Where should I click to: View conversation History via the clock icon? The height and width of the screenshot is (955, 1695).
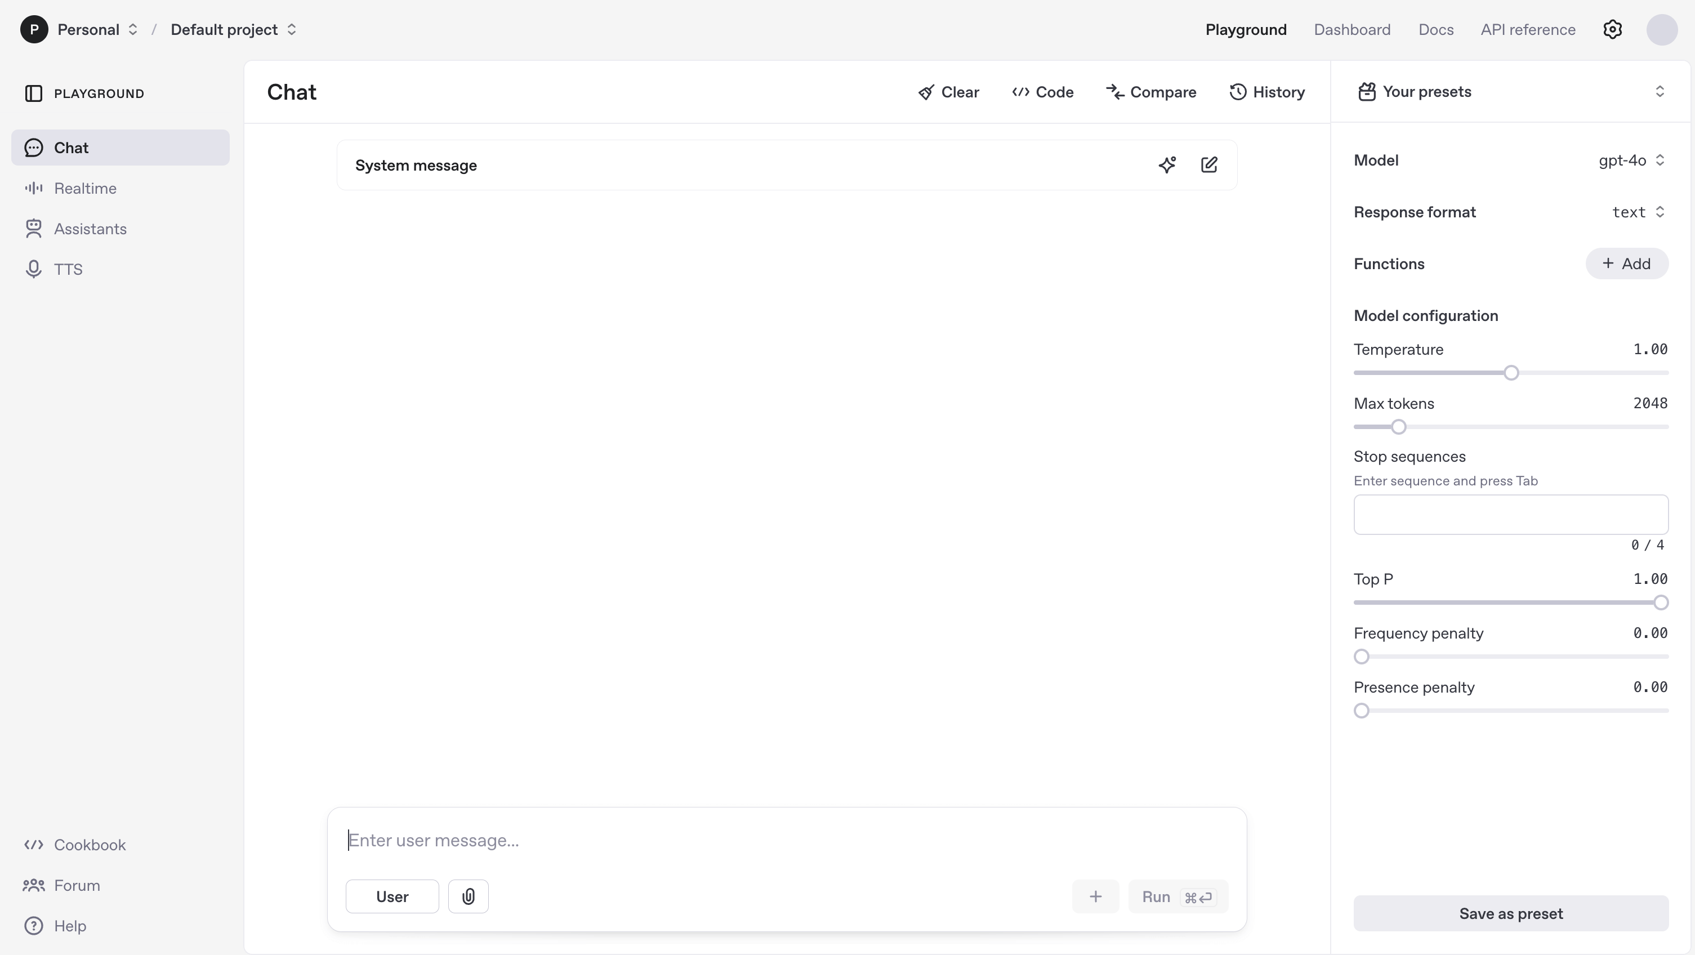click(x=1266, y=92)
